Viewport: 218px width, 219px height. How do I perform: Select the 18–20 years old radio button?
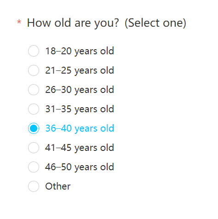coord(34,51)
